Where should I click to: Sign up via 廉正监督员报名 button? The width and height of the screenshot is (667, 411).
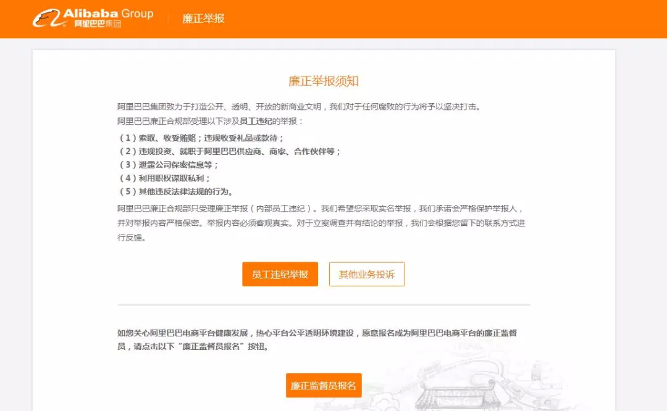[x=323, y=386]
